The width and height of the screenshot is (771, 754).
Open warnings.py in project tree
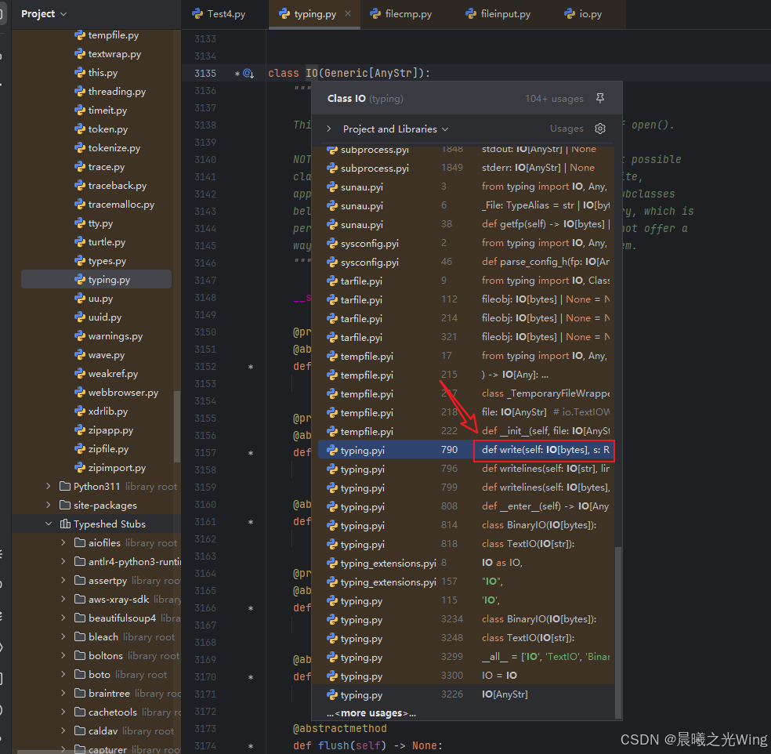[x=109, y=336]
